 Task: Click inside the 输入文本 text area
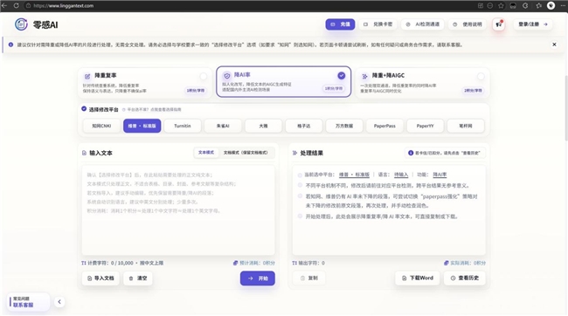178,210
